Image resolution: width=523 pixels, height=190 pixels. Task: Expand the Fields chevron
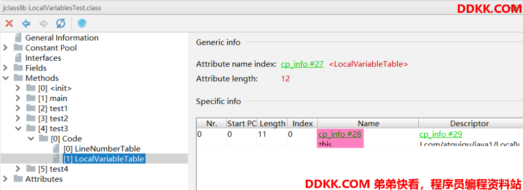tap(5, 68)
